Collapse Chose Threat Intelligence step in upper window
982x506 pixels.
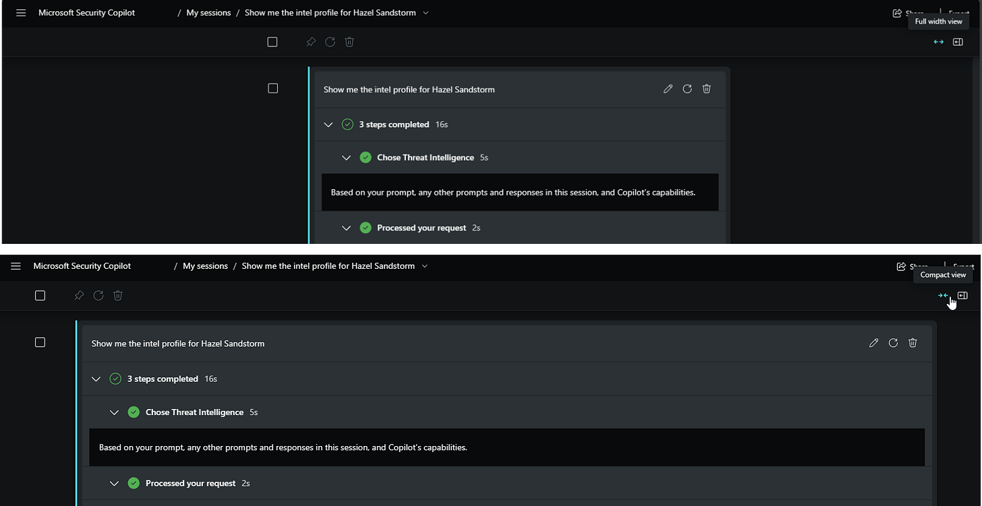tap(347, 158)
